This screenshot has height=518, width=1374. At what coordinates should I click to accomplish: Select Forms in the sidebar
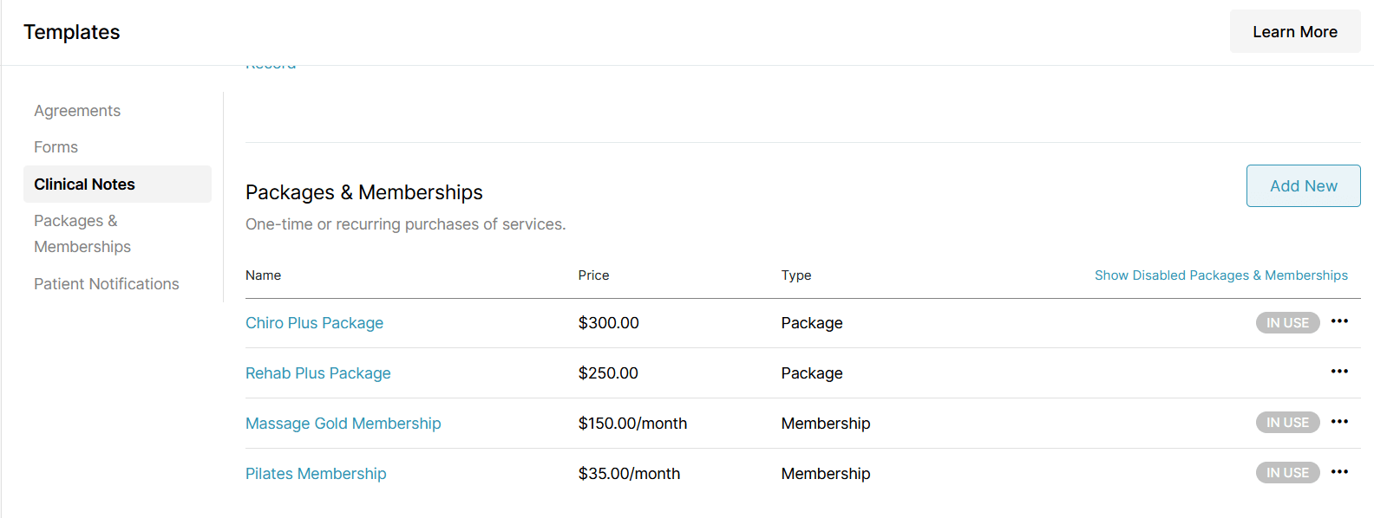click(x=56, y=147)
